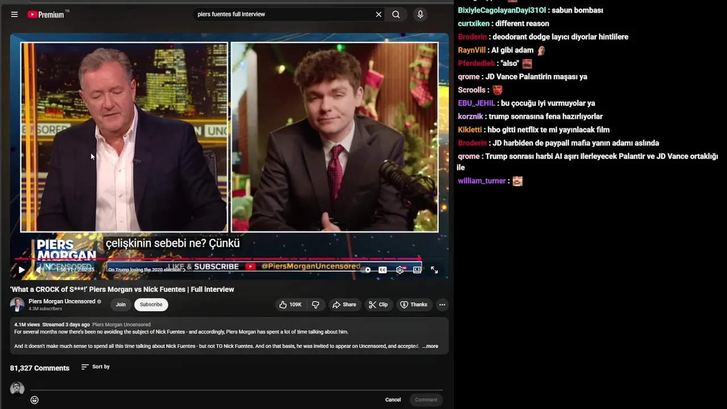Viewport: 727px width, 409px height.
Task: Switch to theater mode
Action: (417, 270)
